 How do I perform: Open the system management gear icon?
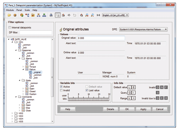pyautogui.click(x=22, y=15)
